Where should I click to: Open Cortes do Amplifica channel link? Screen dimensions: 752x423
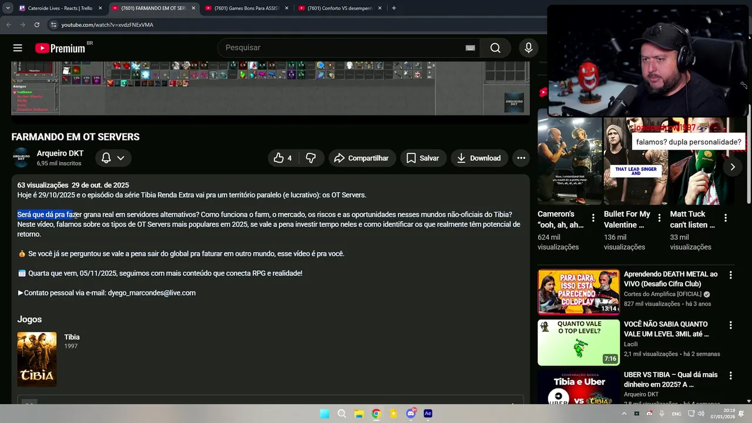point(663,294)
